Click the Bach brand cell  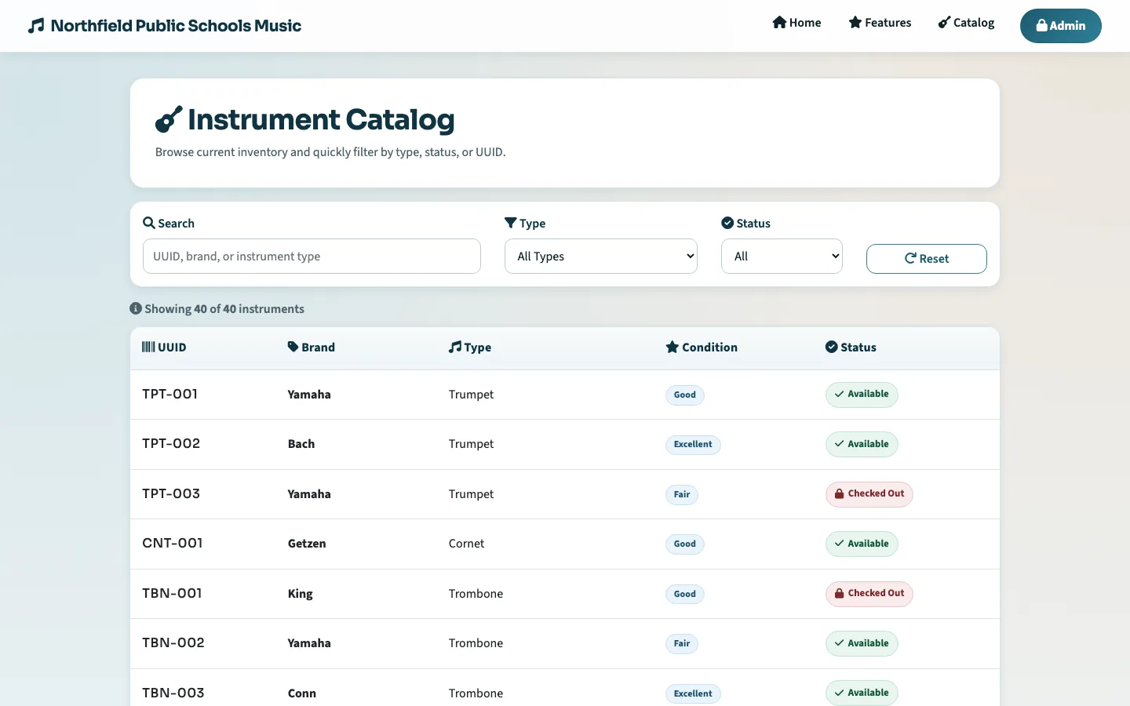point(301,444)
